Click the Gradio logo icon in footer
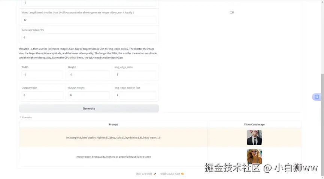This screenshot has width=324, height=179. click(182, 174)
